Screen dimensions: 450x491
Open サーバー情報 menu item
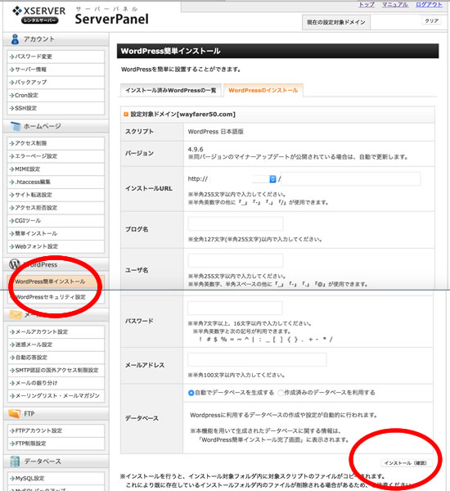[x=56, y=70]
